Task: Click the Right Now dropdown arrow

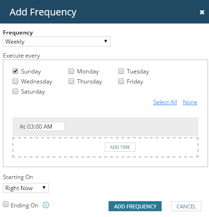Action: click(x=44, y=188)
